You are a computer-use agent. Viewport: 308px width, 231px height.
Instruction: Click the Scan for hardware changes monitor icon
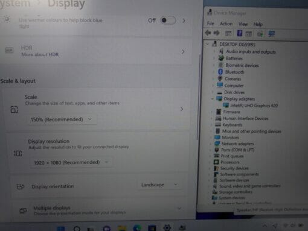[x=272, y=34]
